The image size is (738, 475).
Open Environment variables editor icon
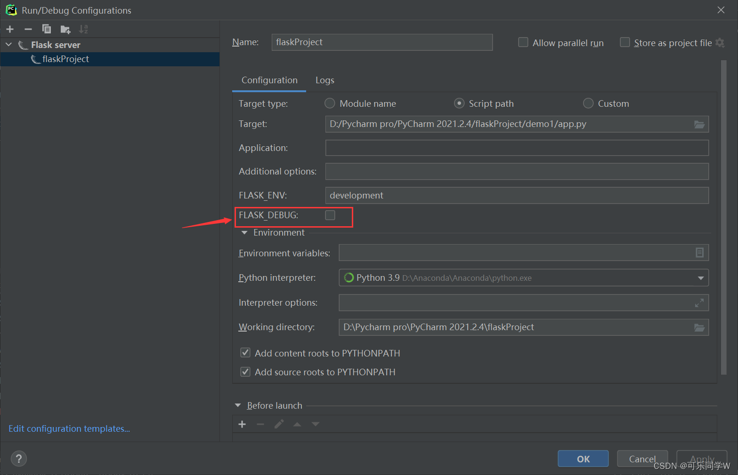[699, 253]
